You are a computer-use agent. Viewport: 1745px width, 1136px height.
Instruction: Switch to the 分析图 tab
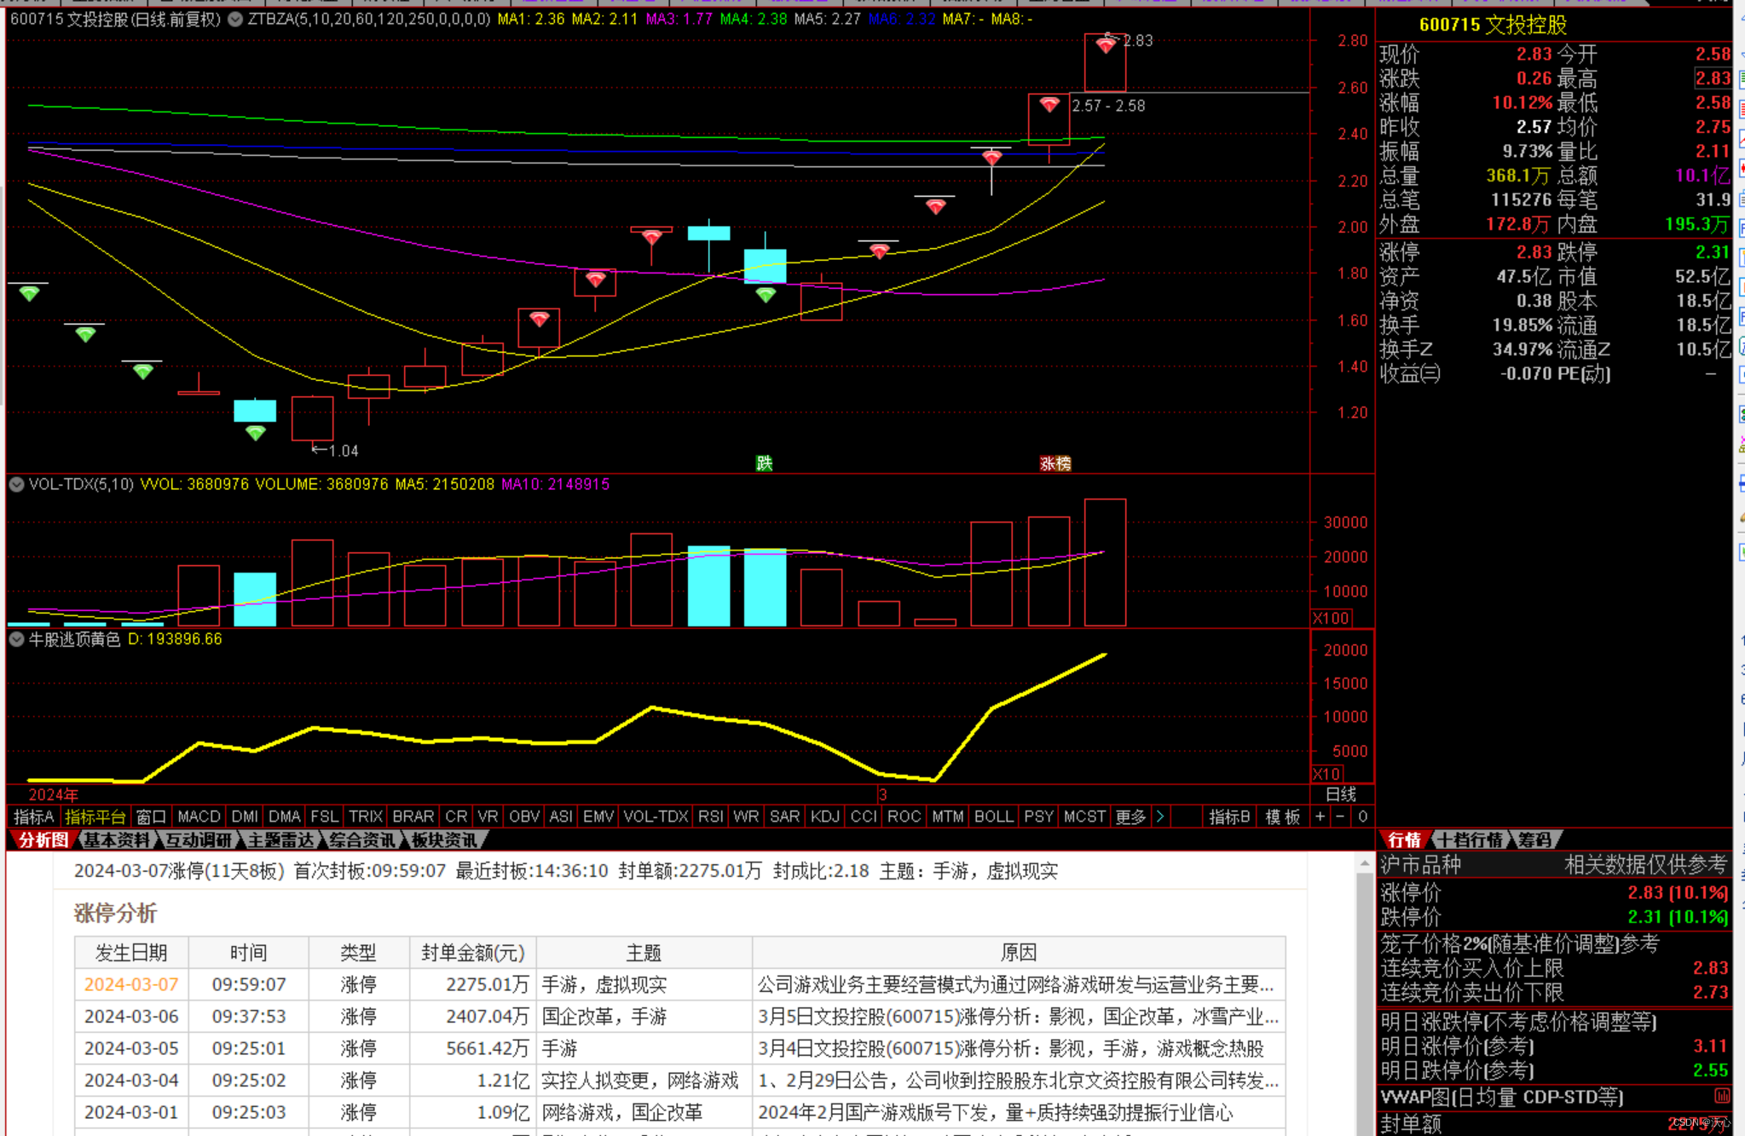[43, 839]
